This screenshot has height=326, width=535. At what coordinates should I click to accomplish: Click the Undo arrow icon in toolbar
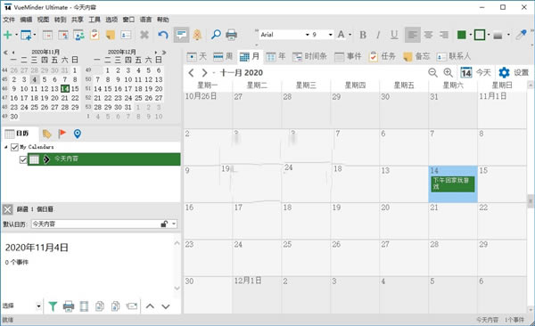tap(163, 35)
